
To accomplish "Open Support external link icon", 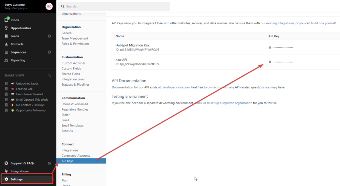I will tap(49, 163).
